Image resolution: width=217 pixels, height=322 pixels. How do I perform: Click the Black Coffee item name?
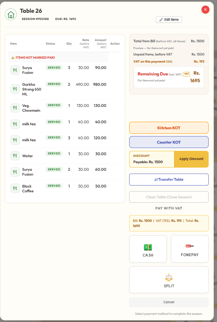(28, 188)
